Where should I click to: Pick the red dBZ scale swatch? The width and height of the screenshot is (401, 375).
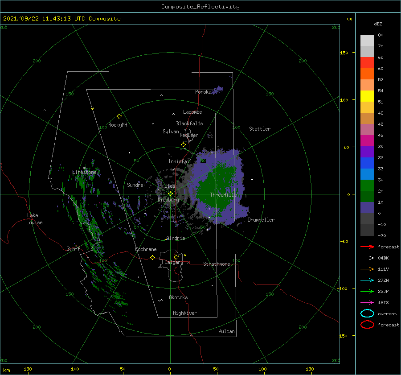(x=367, y=63)
